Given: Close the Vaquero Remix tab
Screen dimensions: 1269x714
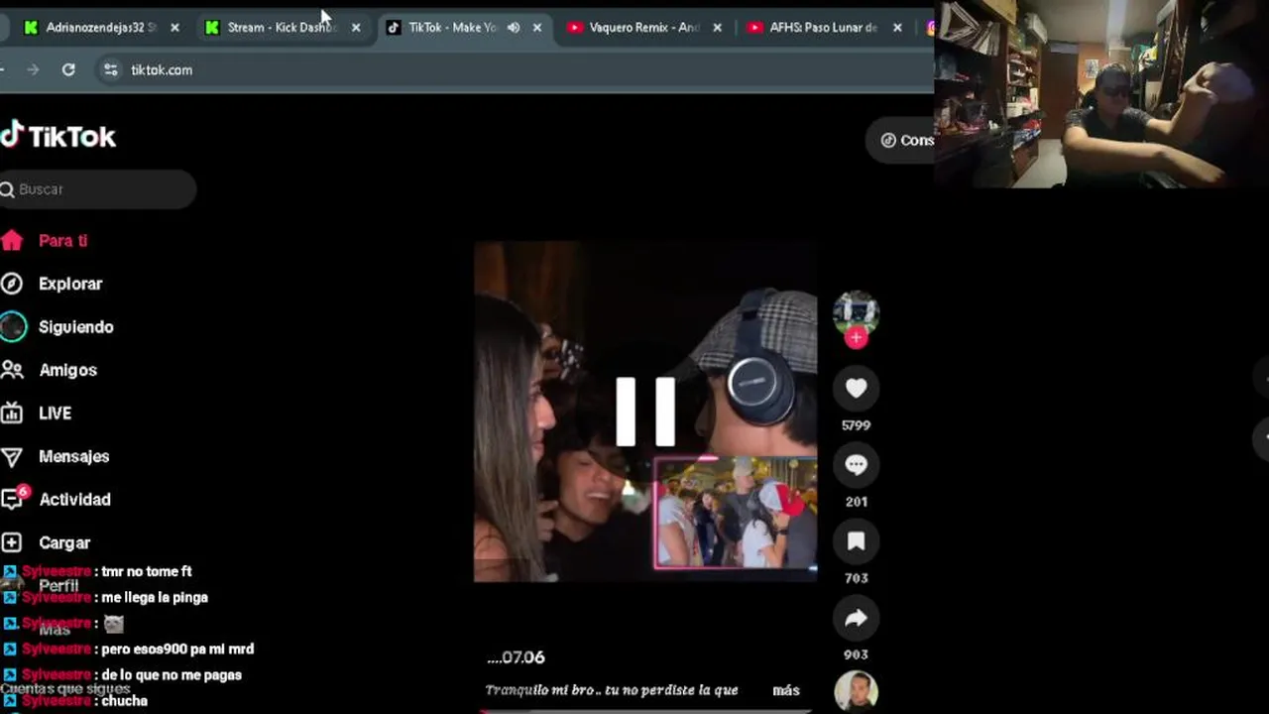Looking at the screenshot, I should coord(717,28).
